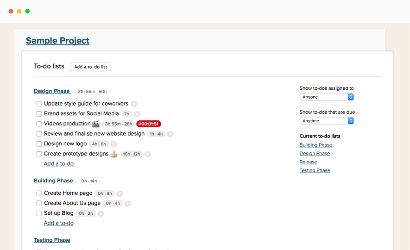This screenshot has height=250, width=410.
Task: Start timer for Brand assets for Social Media
Action: pos(137,114)
